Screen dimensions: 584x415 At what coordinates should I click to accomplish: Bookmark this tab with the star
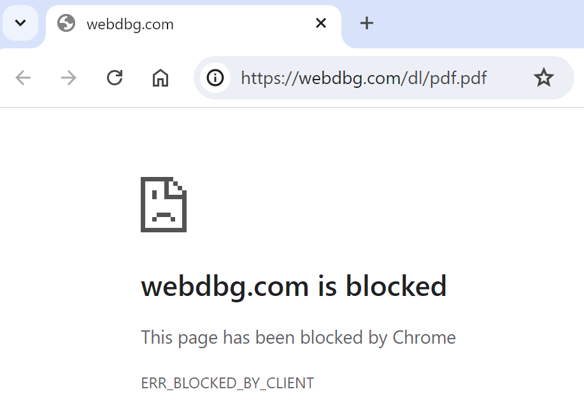click(544, 78)
